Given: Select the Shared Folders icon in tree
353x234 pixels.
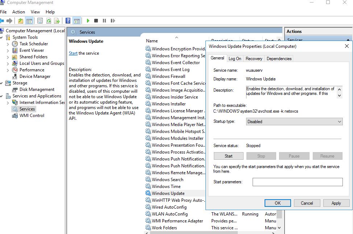Looking at the screenshot, I should point(15,57).
